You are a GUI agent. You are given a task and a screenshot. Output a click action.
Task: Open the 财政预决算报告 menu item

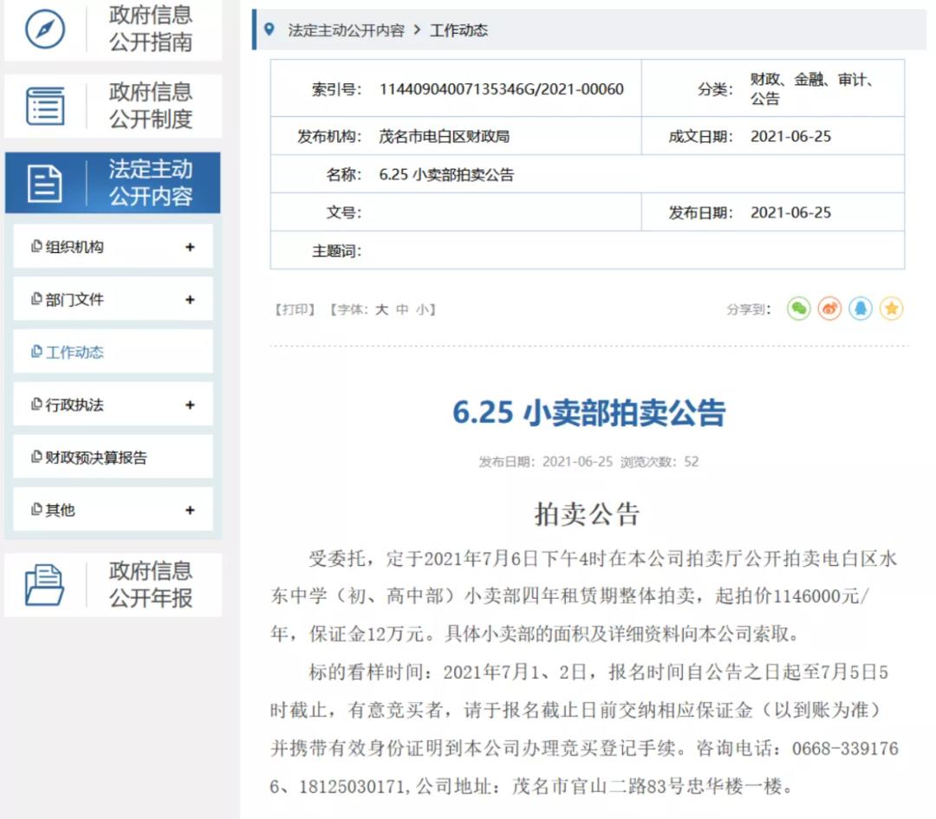[95, 458]
